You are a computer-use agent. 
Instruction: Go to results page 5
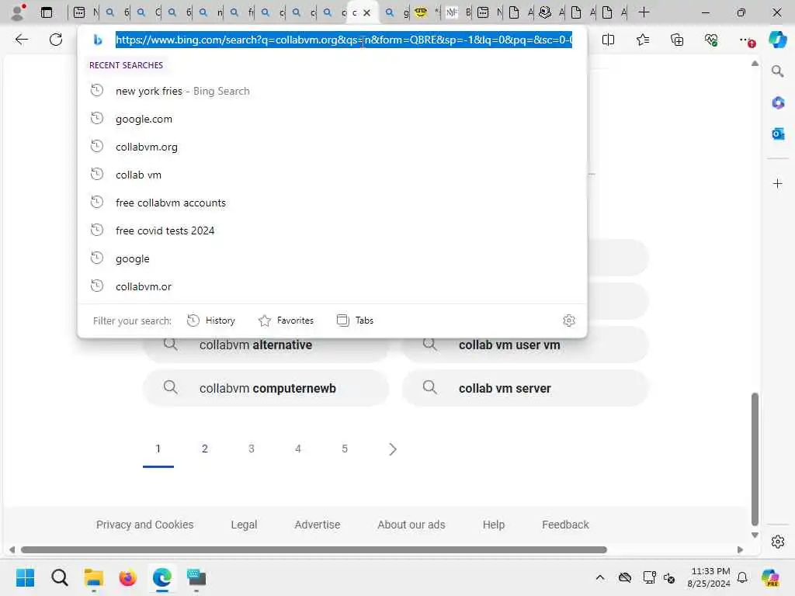(345, 449)
